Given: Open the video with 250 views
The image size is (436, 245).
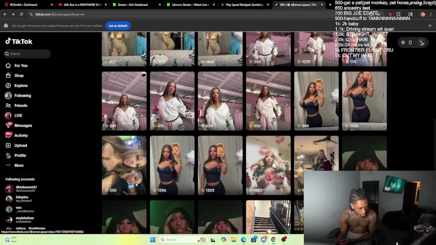Looking at the screenshot, I should pos(124,165).
